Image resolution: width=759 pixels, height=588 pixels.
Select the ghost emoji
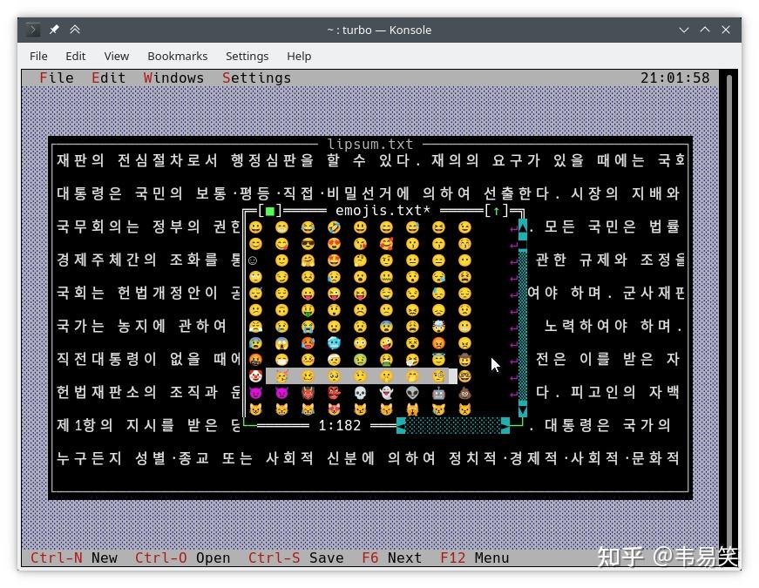(386, 393)
